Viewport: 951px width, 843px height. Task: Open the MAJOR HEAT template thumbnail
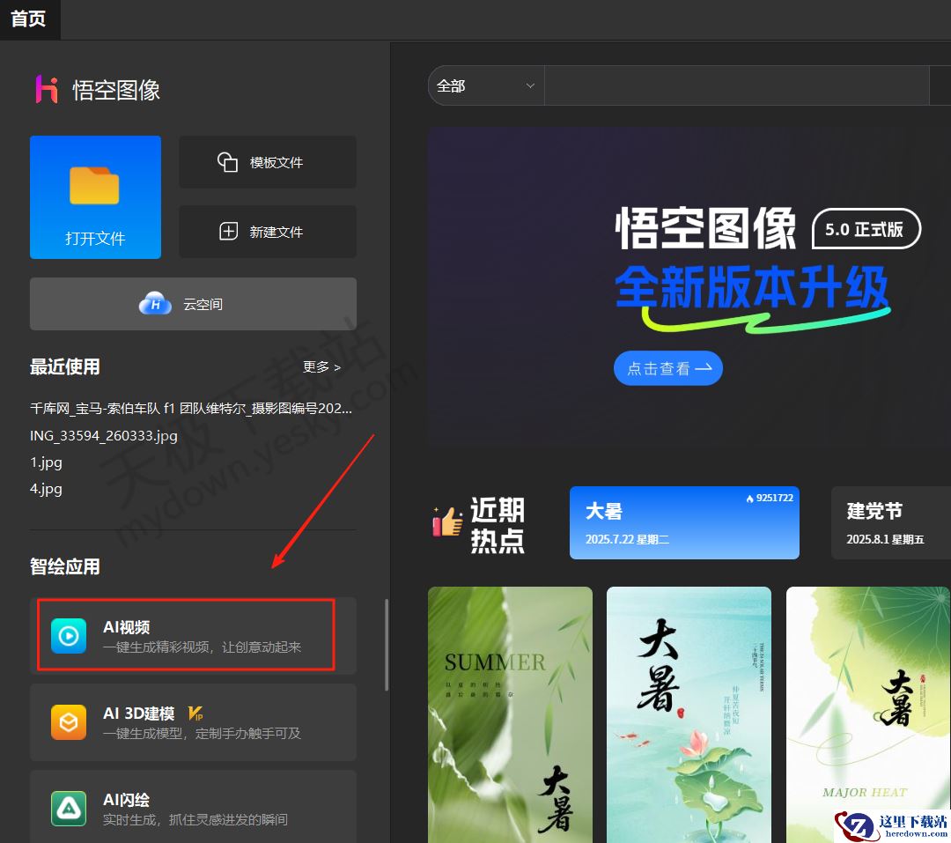[x=868, y=714]
